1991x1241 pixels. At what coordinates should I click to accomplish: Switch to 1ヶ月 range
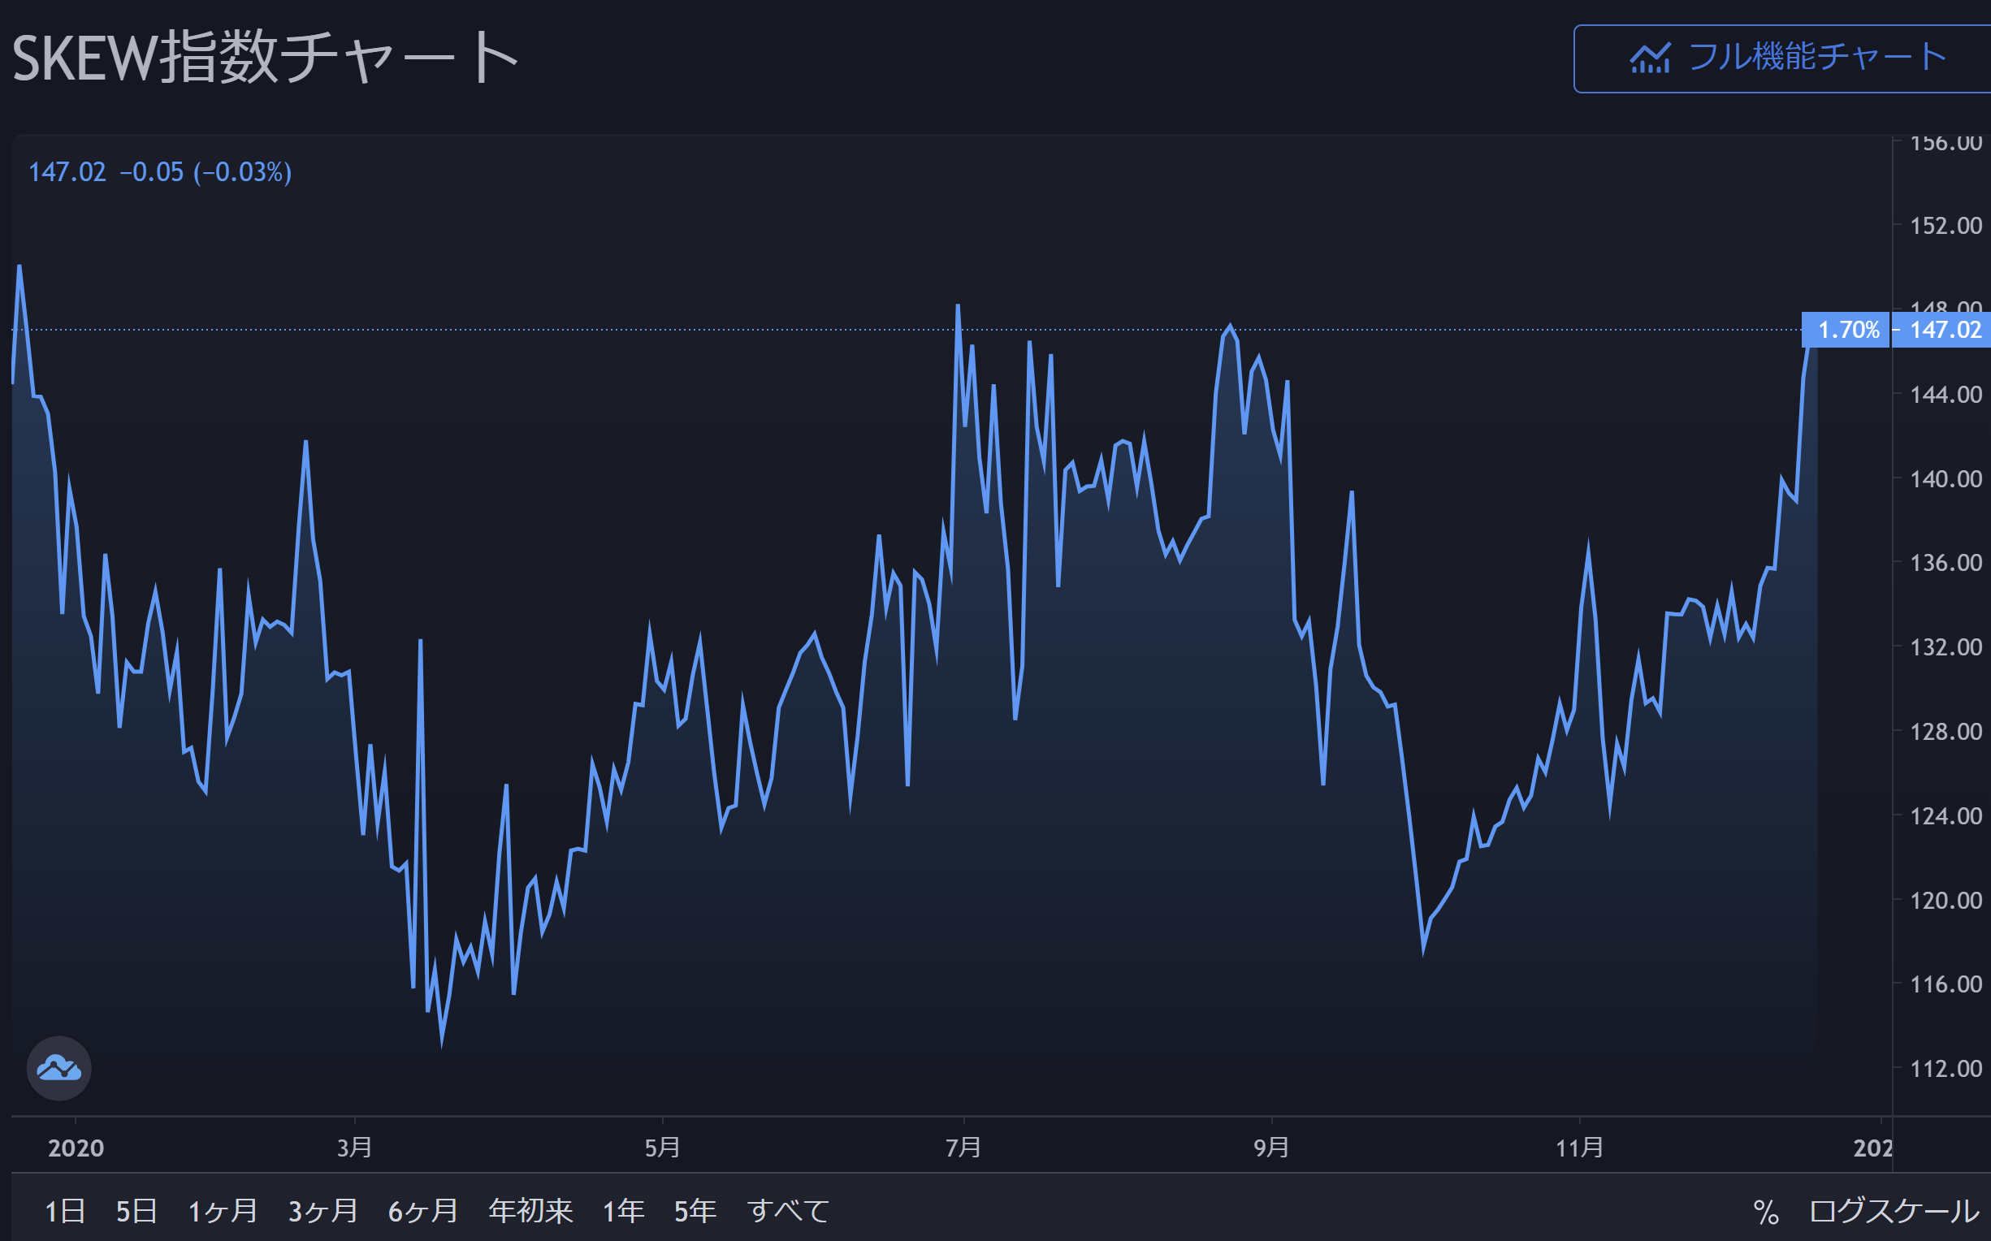pos(223,1212)
